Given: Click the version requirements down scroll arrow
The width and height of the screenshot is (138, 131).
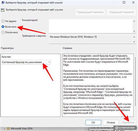Looking at the screenshot, I should click(x=134, y=42).
